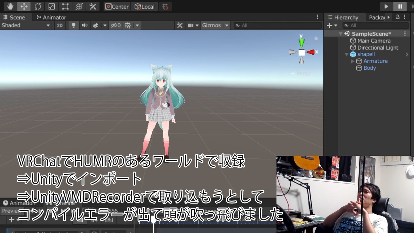
Task: Select the Transform tool
Action: pyautogui.click(x=79, y=6)
